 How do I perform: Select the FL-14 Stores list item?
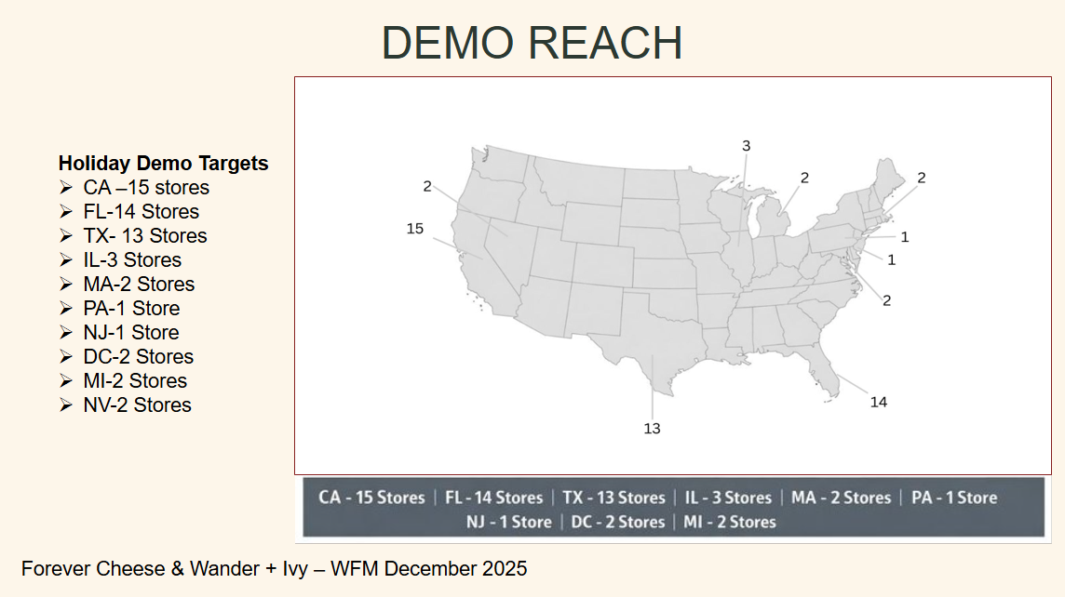point(141,212)
